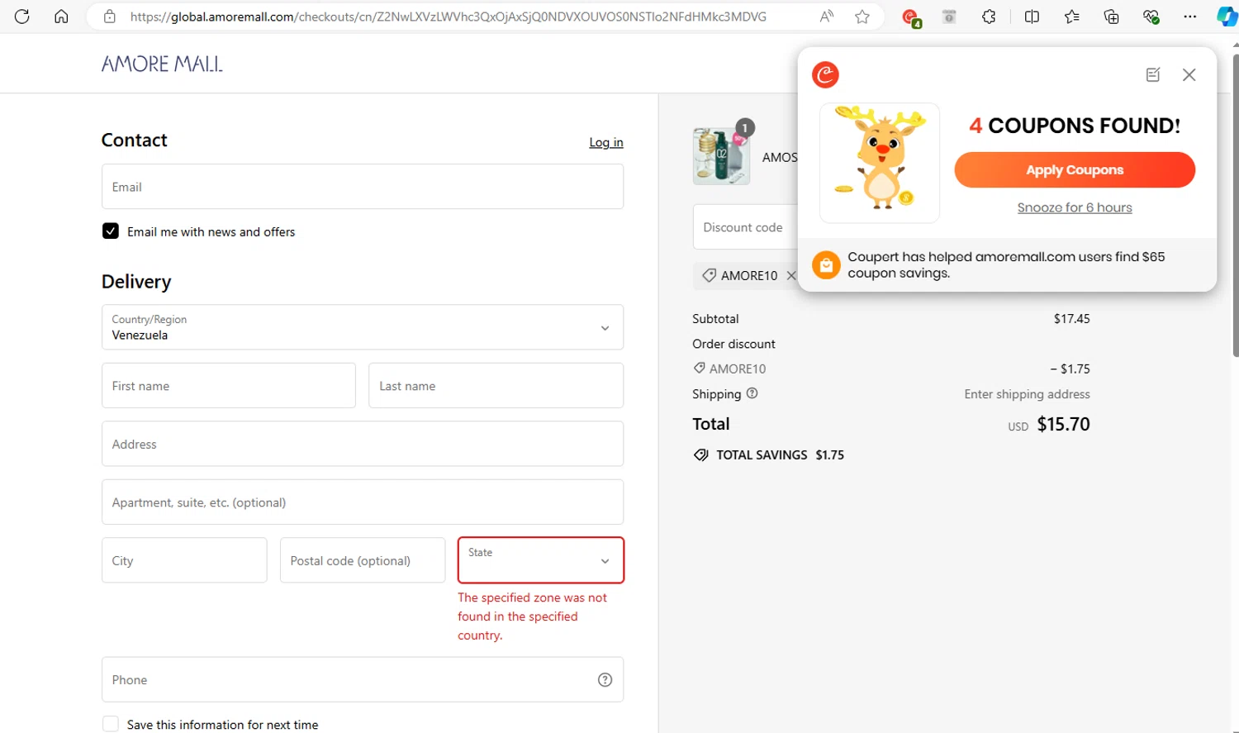Click the Email input field
The height and width of the screenshot is (733, 1239).
pyautogui.click(x=362, y=187)
